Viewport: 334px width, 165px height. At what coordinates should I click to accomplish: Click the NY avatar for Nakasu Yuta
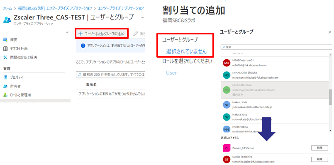[x=227, y=105]
